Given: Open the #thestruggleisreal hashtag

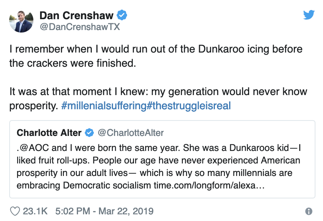Looking at the screenshot, I should (x=189, y=106).
